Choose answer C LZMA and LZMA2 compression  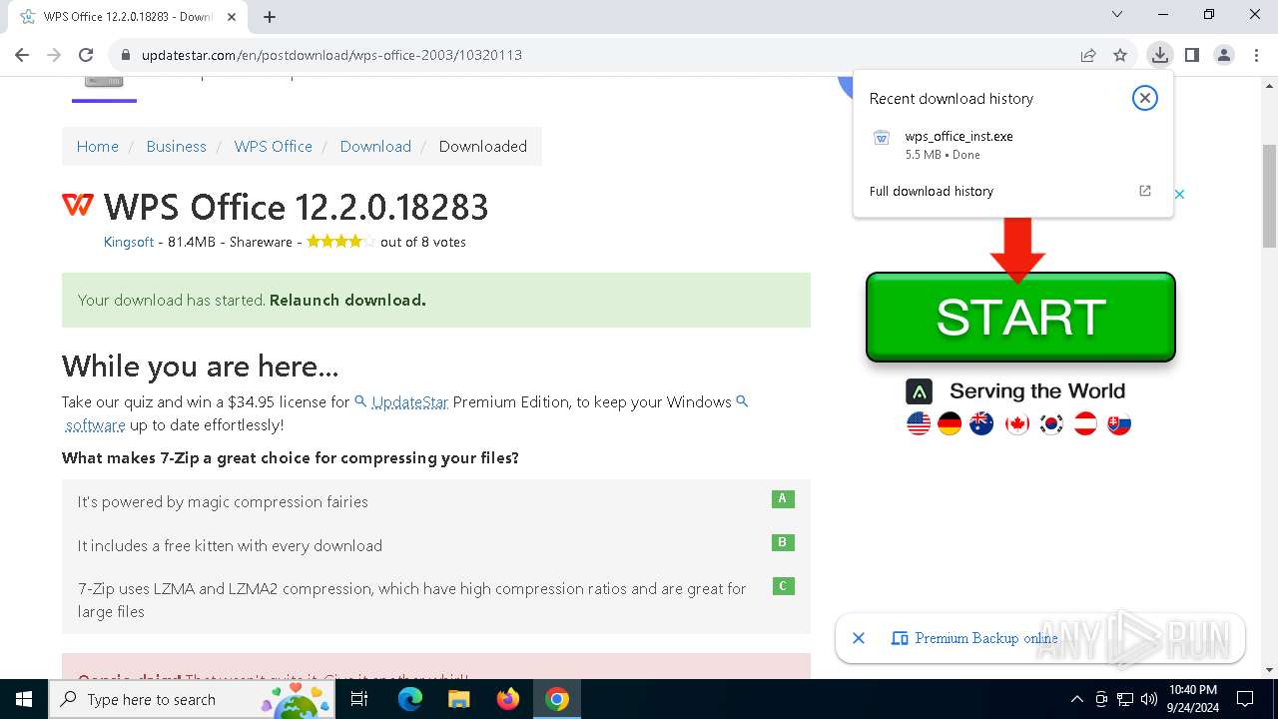click(436, 600)
